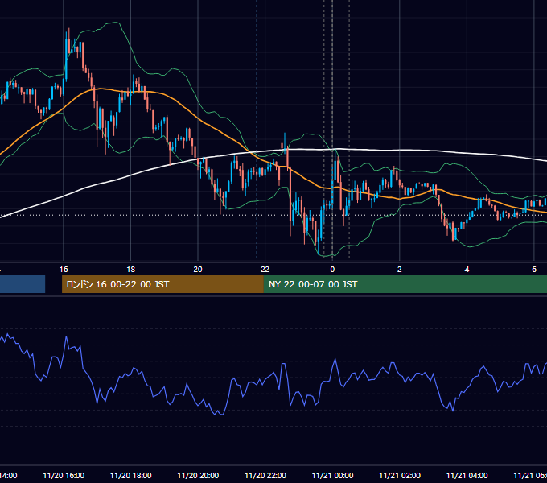The image size is (547, 483).
Task: Click hour label 16 on price chart axis
Action: 64,270
